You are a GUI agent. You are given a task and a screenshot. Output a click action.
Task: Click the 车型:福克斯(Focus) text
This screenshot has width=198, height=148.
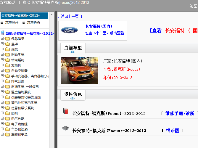pos(122,70)
